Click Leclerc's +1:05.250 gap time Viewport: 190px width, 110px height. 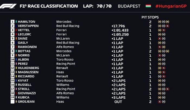[120, 34]
